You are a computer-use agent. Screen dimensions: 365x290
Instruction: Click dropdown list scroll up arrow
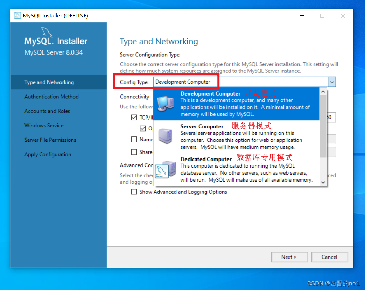(323, 92)
